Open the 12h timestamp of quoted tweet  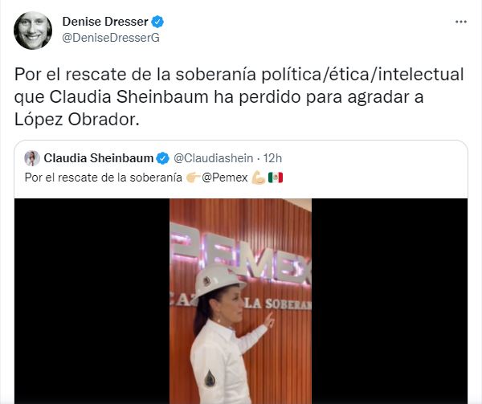[x=272, y=158]
